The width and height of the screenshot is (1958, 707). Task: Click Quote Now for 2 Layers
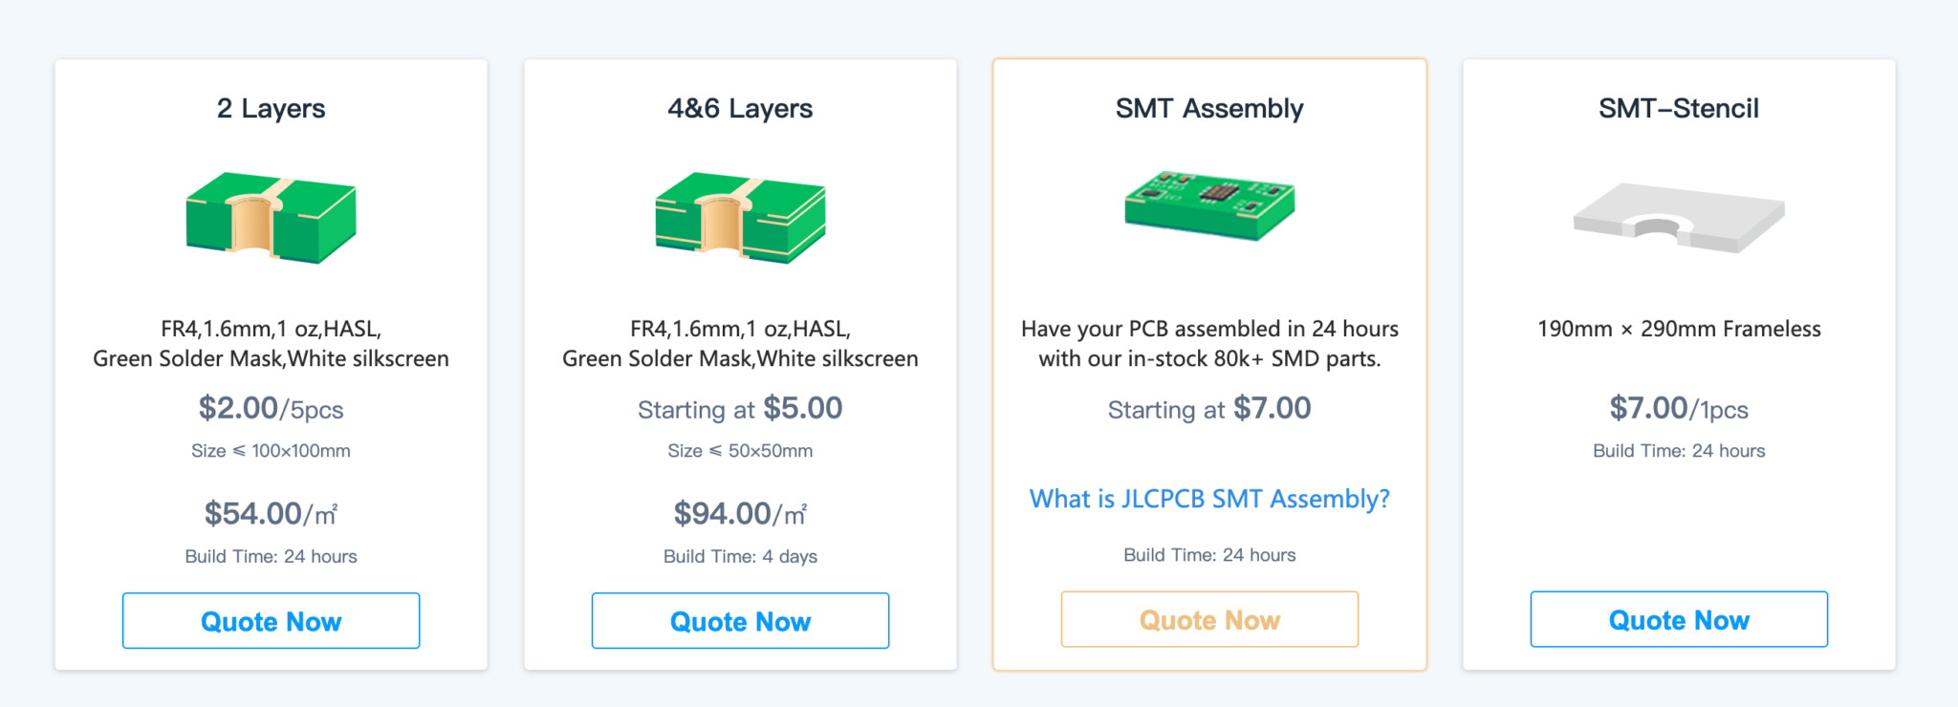point(271,621)
